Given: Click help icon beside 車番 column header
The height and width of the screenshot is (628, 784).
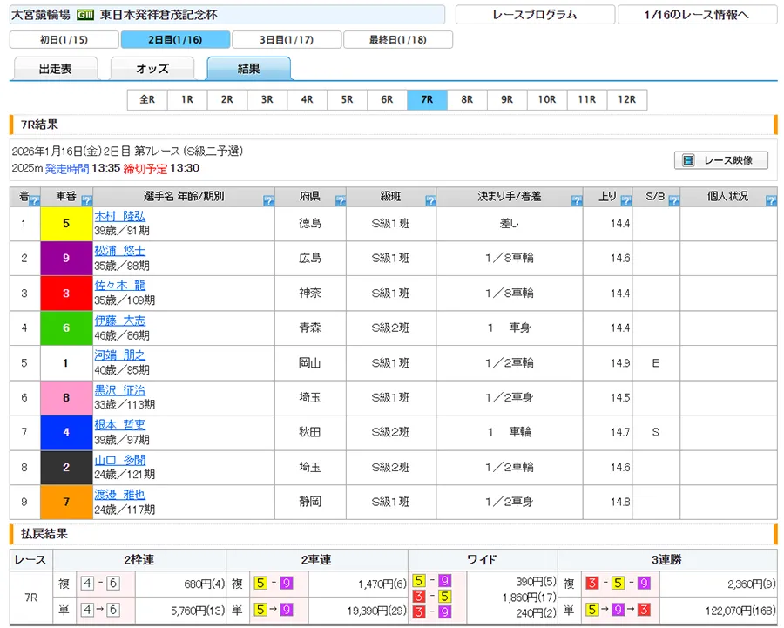Looking at the screenshot, I should pyautogui.click(x=86, y=201).
